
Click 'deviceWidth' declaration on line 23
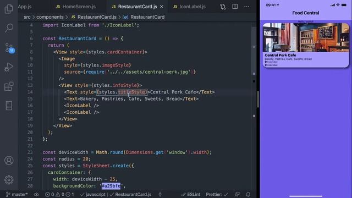[x=73, y=152]
